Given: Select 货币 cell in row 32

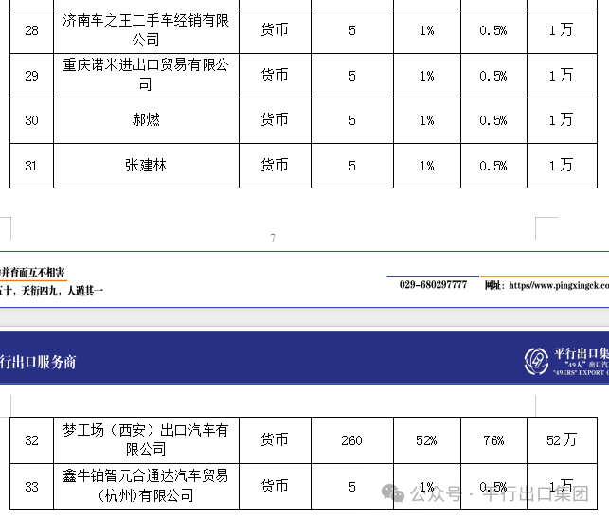Looking at the screenshot, I should click(x=275, y=440).
